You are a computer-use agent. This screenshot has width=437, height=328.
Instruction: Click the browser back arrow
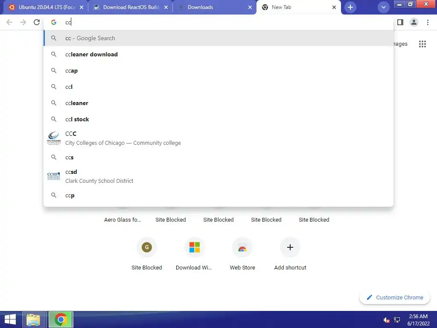(x=9, y=22)
